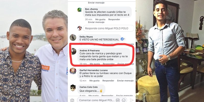Viewport: 204px width, 102px height.
Task: Tap the send arrow icon
Action: click(132, 100)
